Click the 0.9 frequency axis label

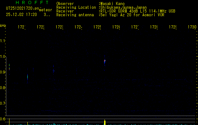[3, 72]
